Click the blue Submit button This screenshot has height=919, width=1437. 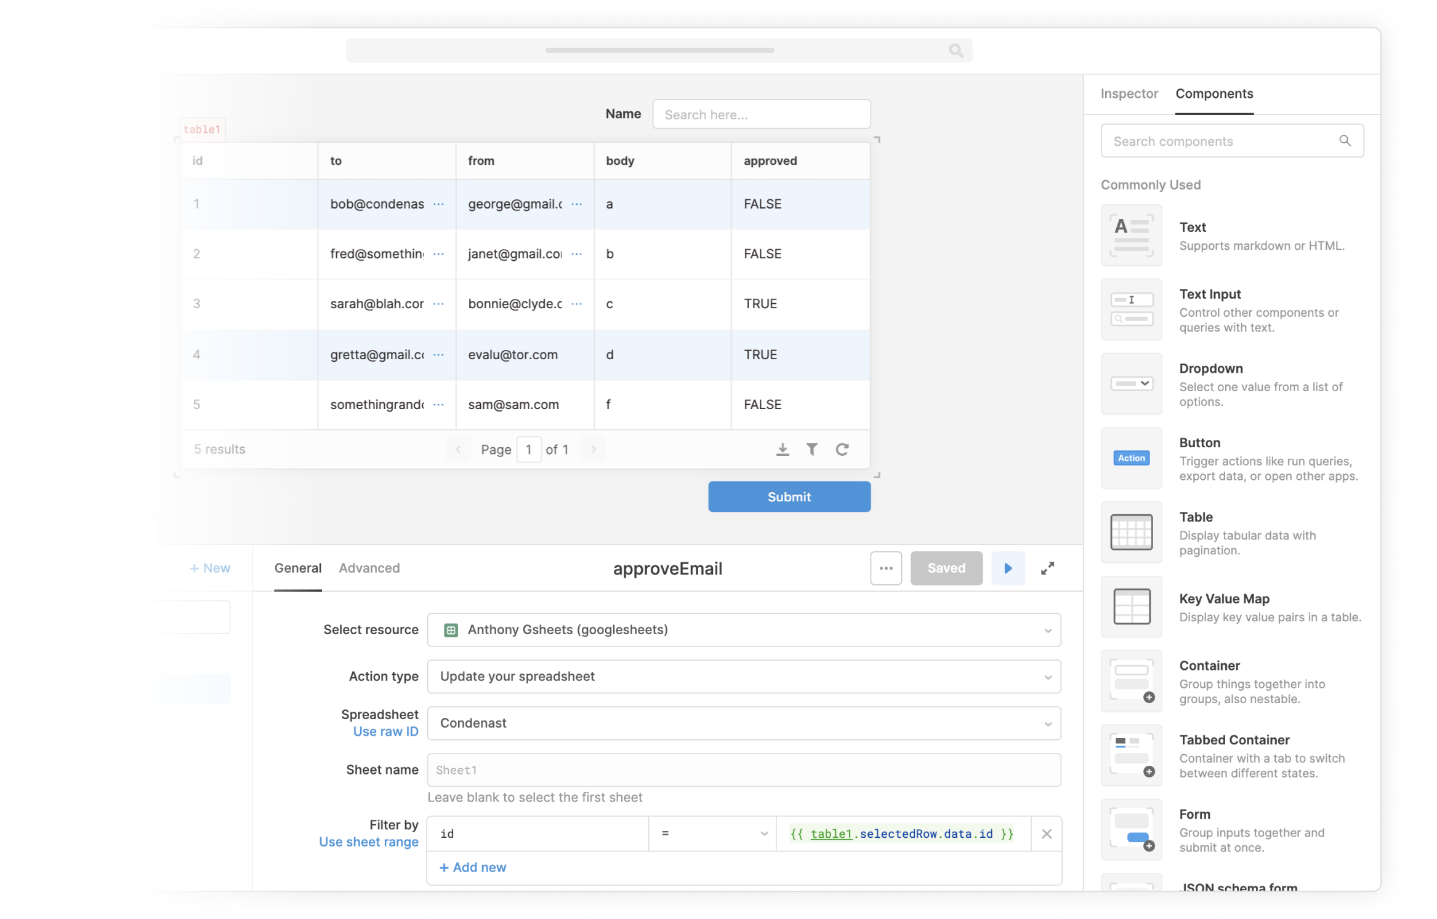[x=789, y=497]
